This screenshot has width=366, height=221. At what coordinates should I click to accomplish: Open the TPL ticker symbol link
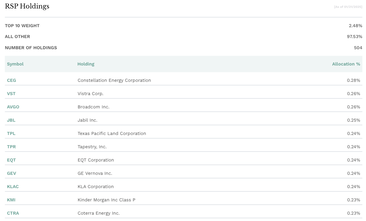pos(11,133)
